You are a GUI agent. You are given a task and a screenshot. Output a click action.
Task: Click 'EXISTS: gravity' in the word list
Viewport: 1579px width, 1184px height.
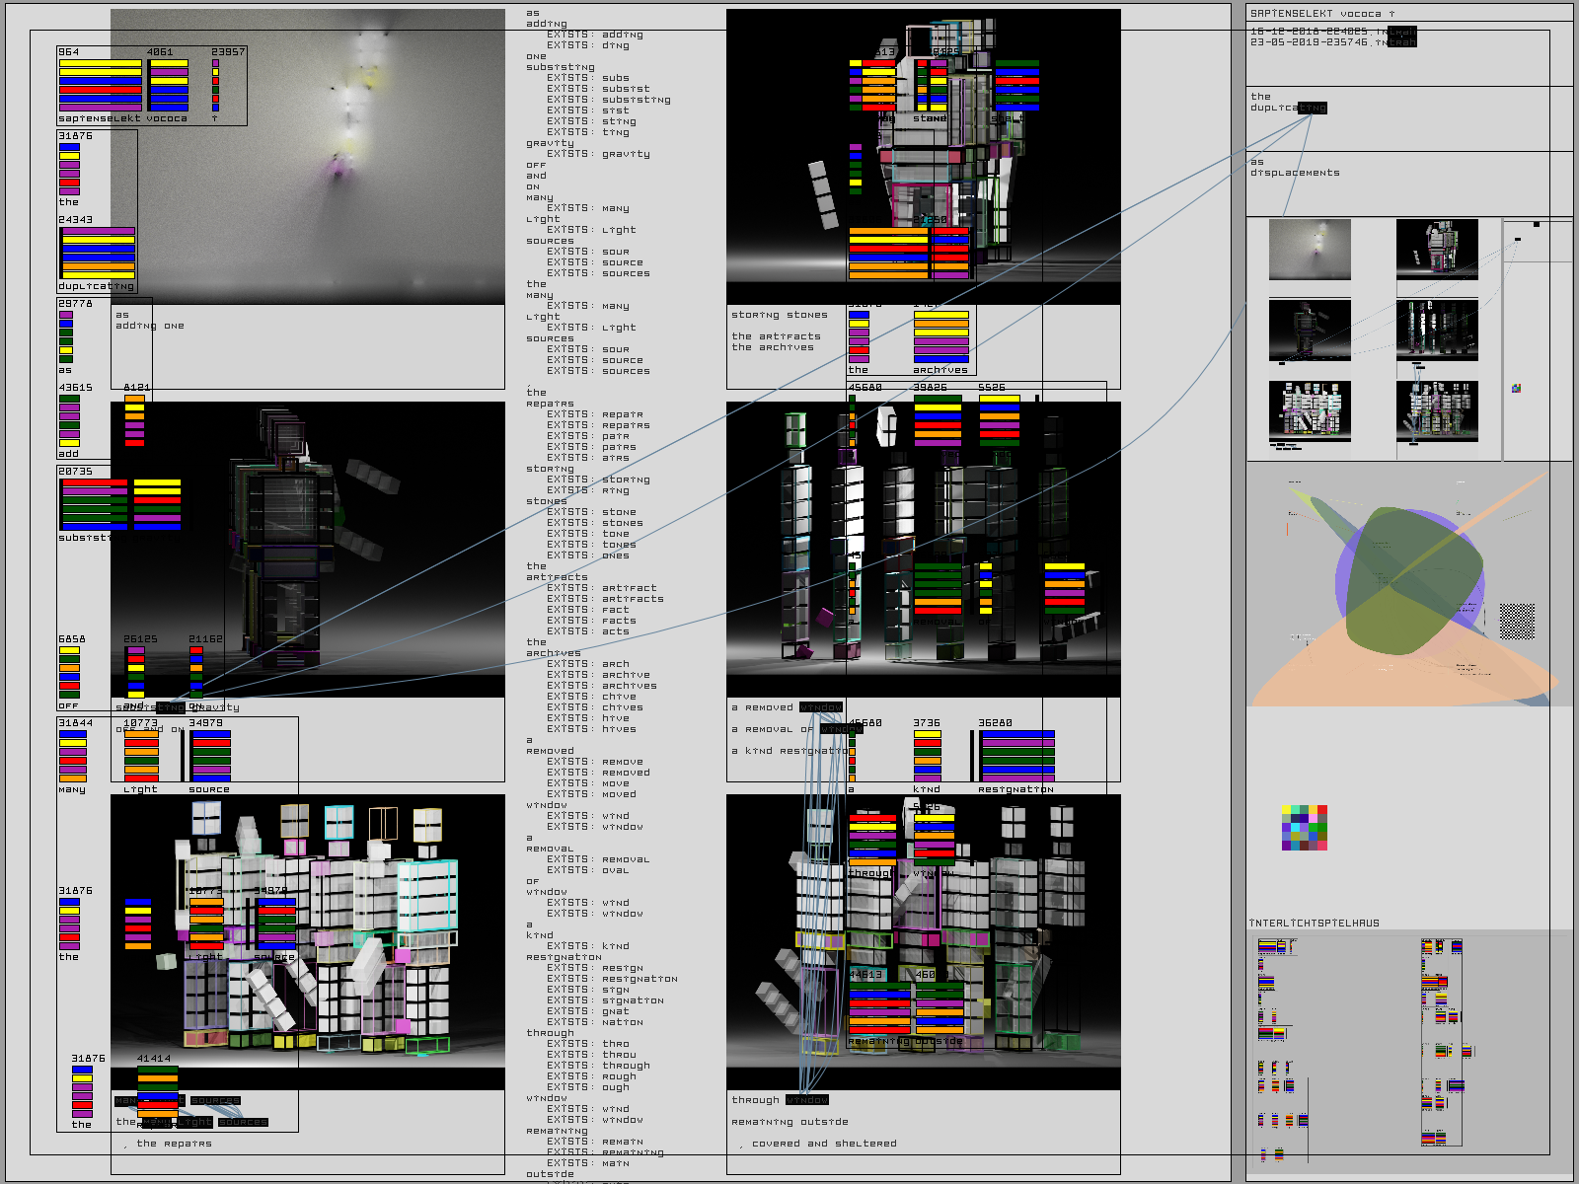pyautogui.click(x=598, y=154)
